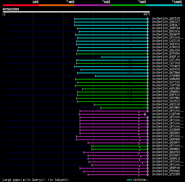Open hit UniRef100_A9PF64
This screenshot has width=185, height=182.
pyautogui.click(x=166, y=28)
